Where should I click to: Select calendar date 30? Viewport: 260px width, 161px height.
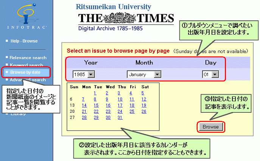(108, 117)
